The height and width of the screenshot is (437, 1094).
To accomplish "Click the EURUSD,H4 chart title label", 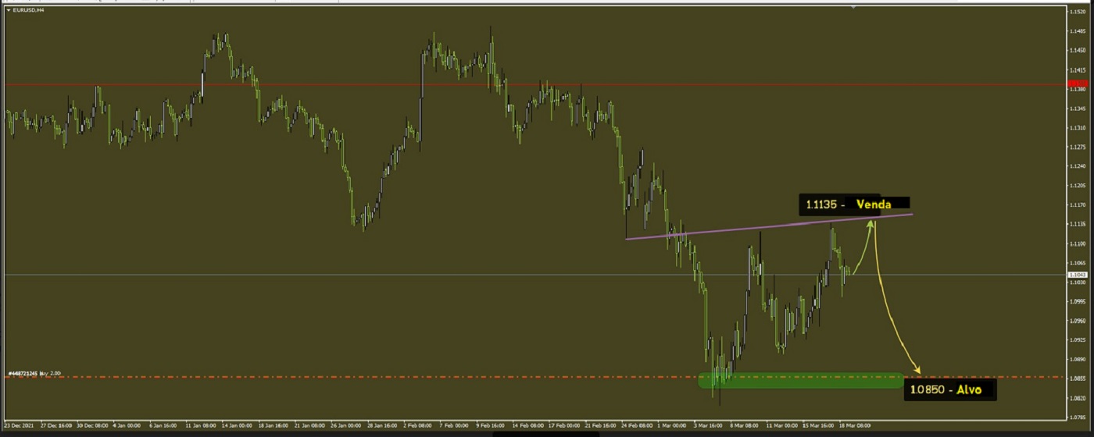I will pyautogui.click(x=23, y=10).
